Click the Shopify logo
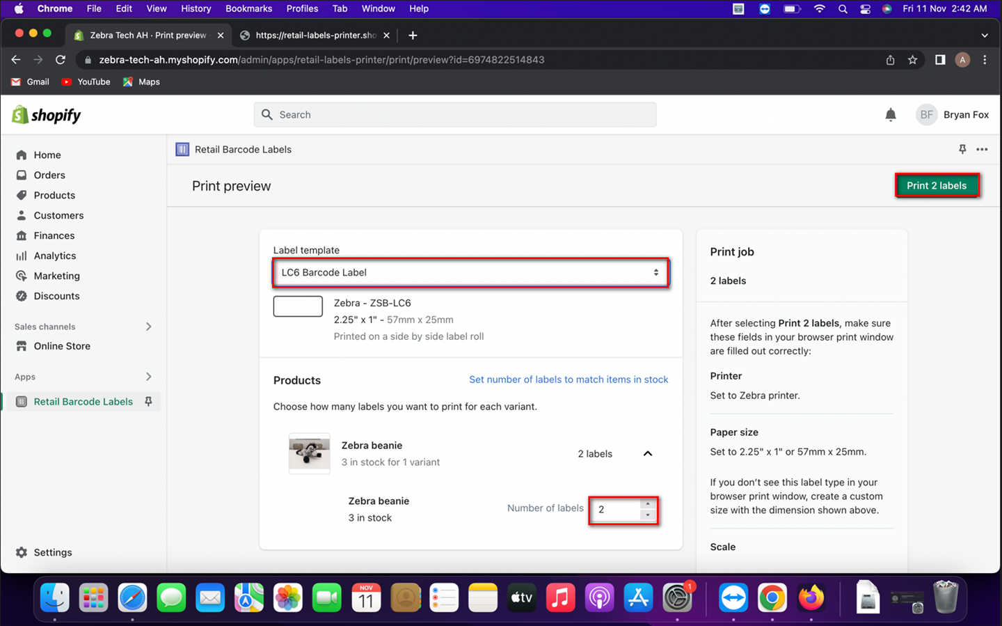Viewport: 1002px width, 626px height. click(47, 115)
